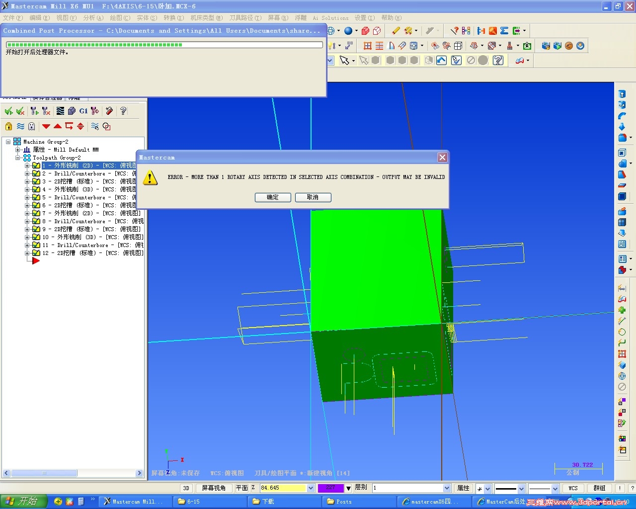Viewport: 636px width, 509px height.
Task: Toggle checkmark on operation 9 2D挖槽
Action: (36, 229)
